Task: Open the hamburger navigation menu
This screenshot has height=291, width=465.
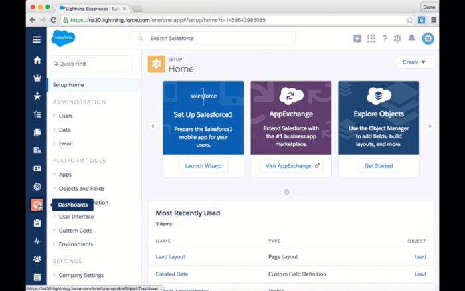Action: tap(37, 39)
